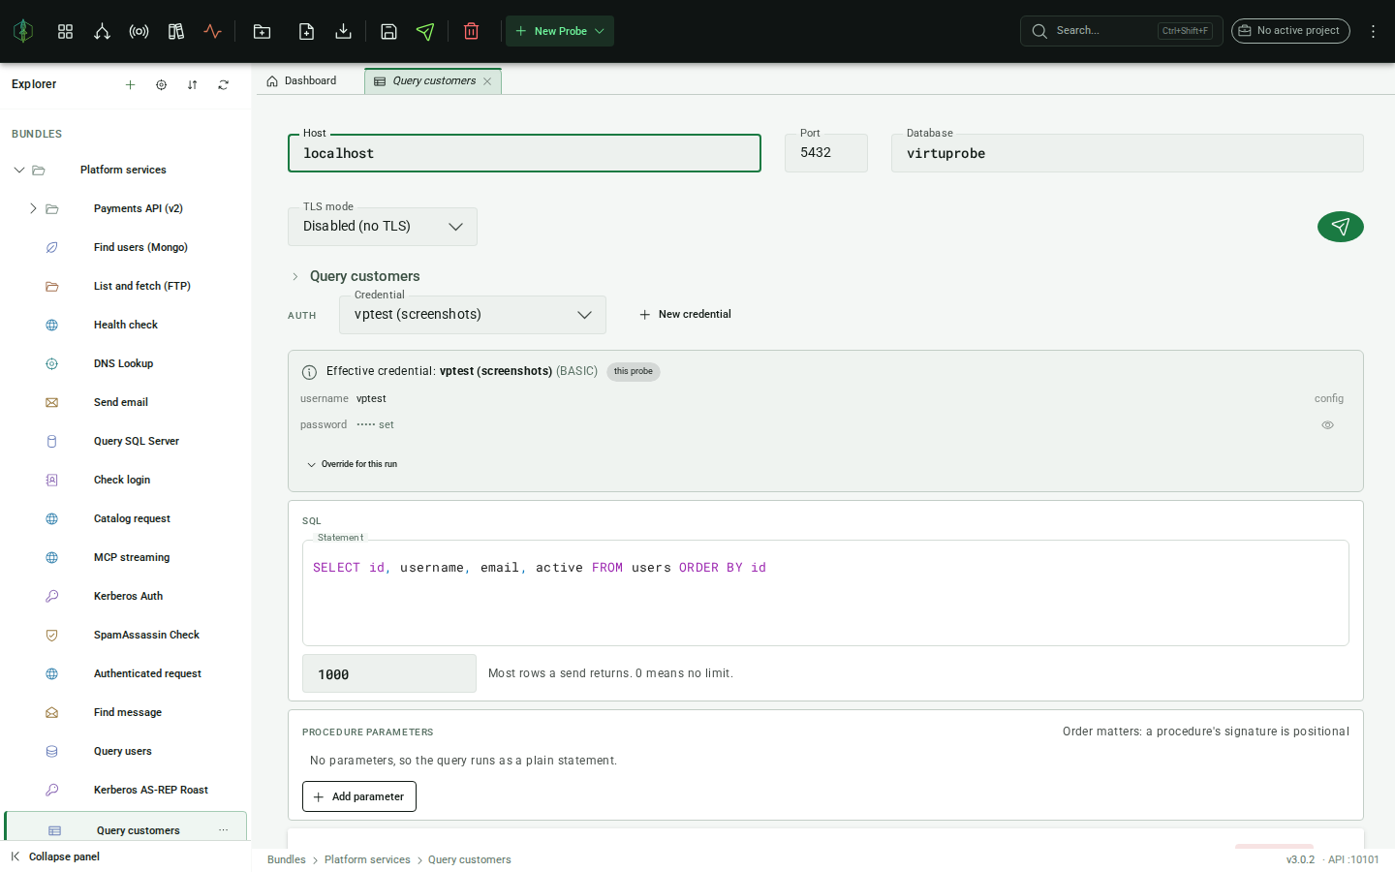The image size is (1395, 872).
Task: Click Collapse panel
Action: [x=55, y=856]
